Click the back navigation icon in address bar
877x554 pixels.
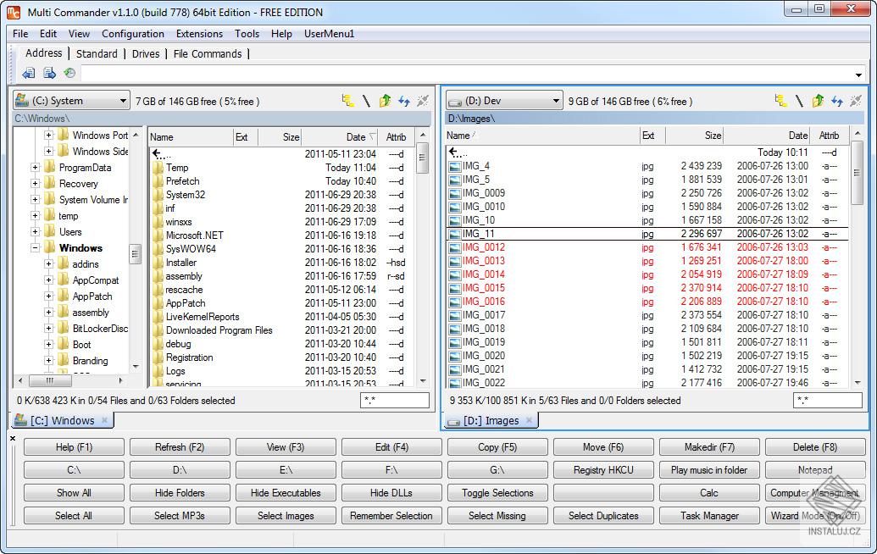[28, 74]
